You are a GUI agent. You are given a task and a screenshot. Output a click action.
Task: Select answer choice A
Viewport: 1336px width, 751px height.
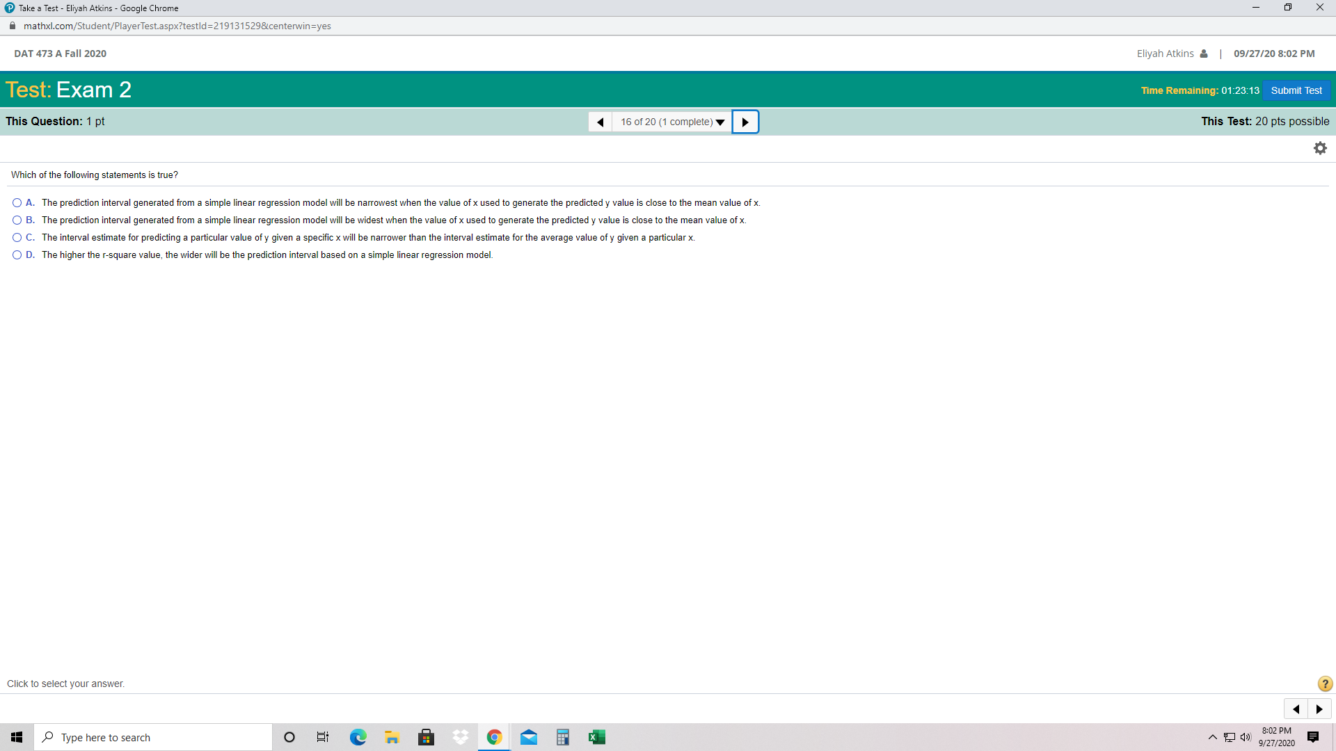click(16, 202)
